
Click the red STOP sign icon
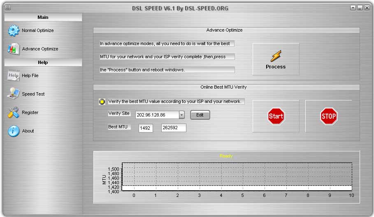[329, 116]
